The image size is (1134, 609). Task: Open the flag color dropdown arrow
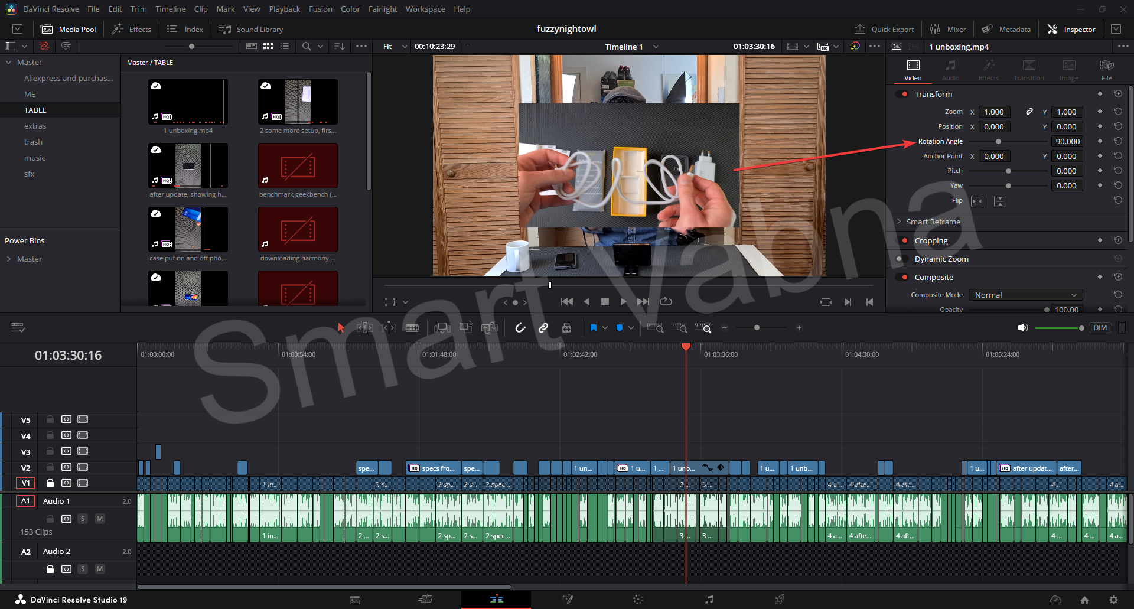click(605, 328)
